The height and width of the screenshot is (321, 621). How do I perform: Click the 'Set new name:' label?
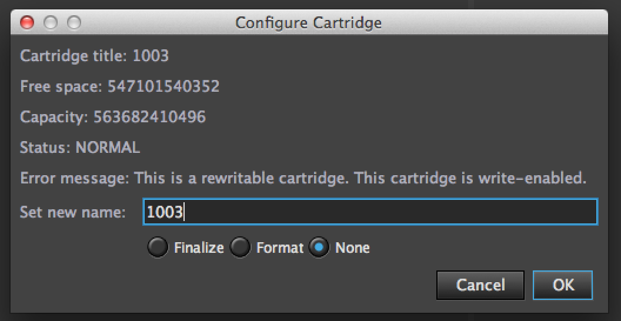pos(73,212)
